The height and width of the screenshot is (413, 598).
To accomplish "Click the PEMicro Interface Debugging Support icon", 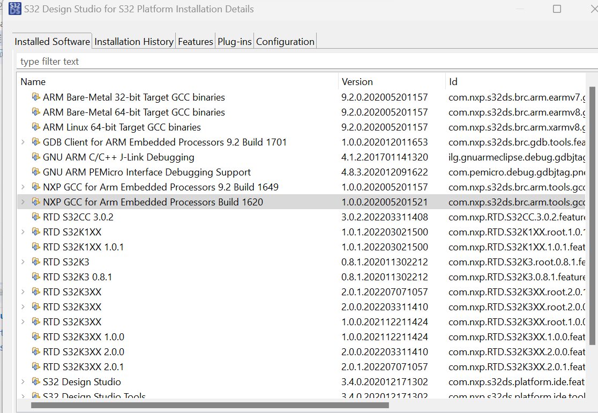I will pos(36,172).
